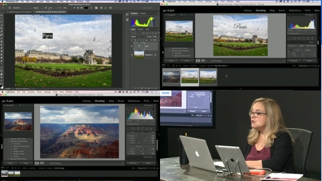The height and width of the screenshot is (181, 322).
Task: Select Loupe view icon in Grand Canyon Lightroom
Action: tap(37, 163)
